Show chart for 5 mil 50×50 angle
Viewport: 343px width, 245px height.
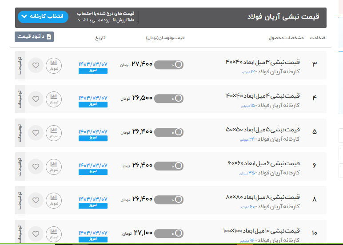(54, 133)
